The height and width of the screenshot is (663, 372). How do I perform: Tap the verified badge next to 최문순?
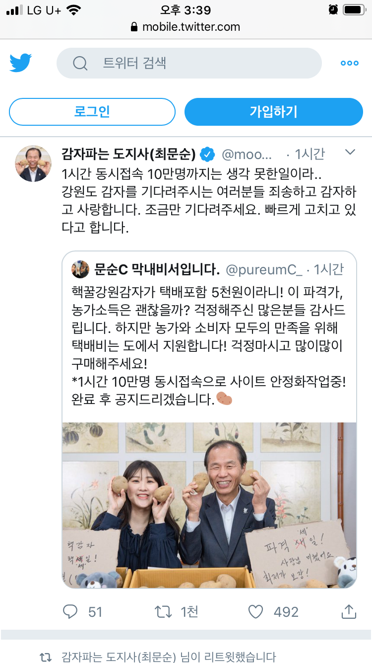(x=207, y=155)
